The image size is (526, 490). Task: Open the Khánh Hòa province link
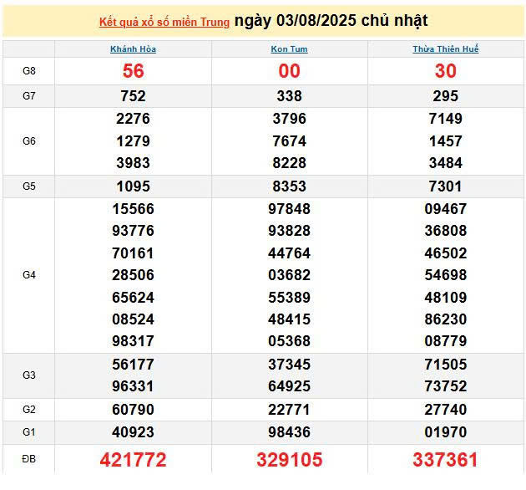(134, 49)
